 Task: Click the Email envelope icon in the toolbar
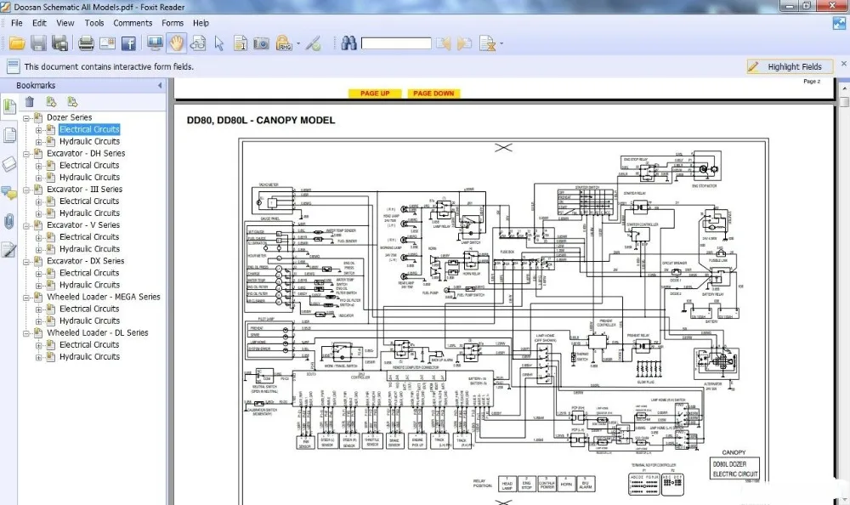pos(107,43)
